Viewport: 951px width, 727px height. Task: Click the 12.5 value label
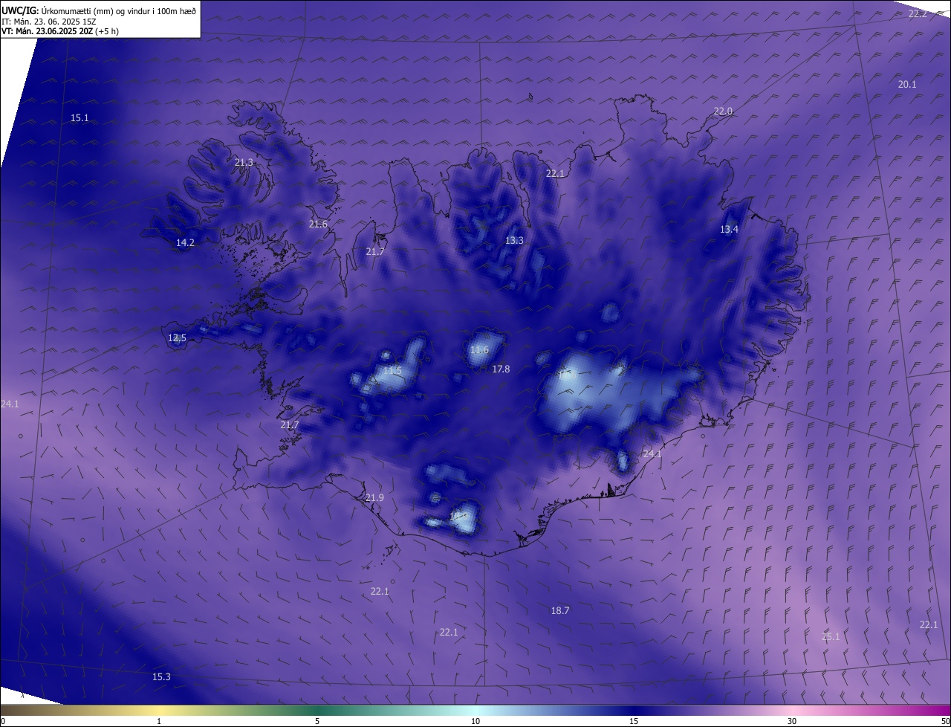177,338
